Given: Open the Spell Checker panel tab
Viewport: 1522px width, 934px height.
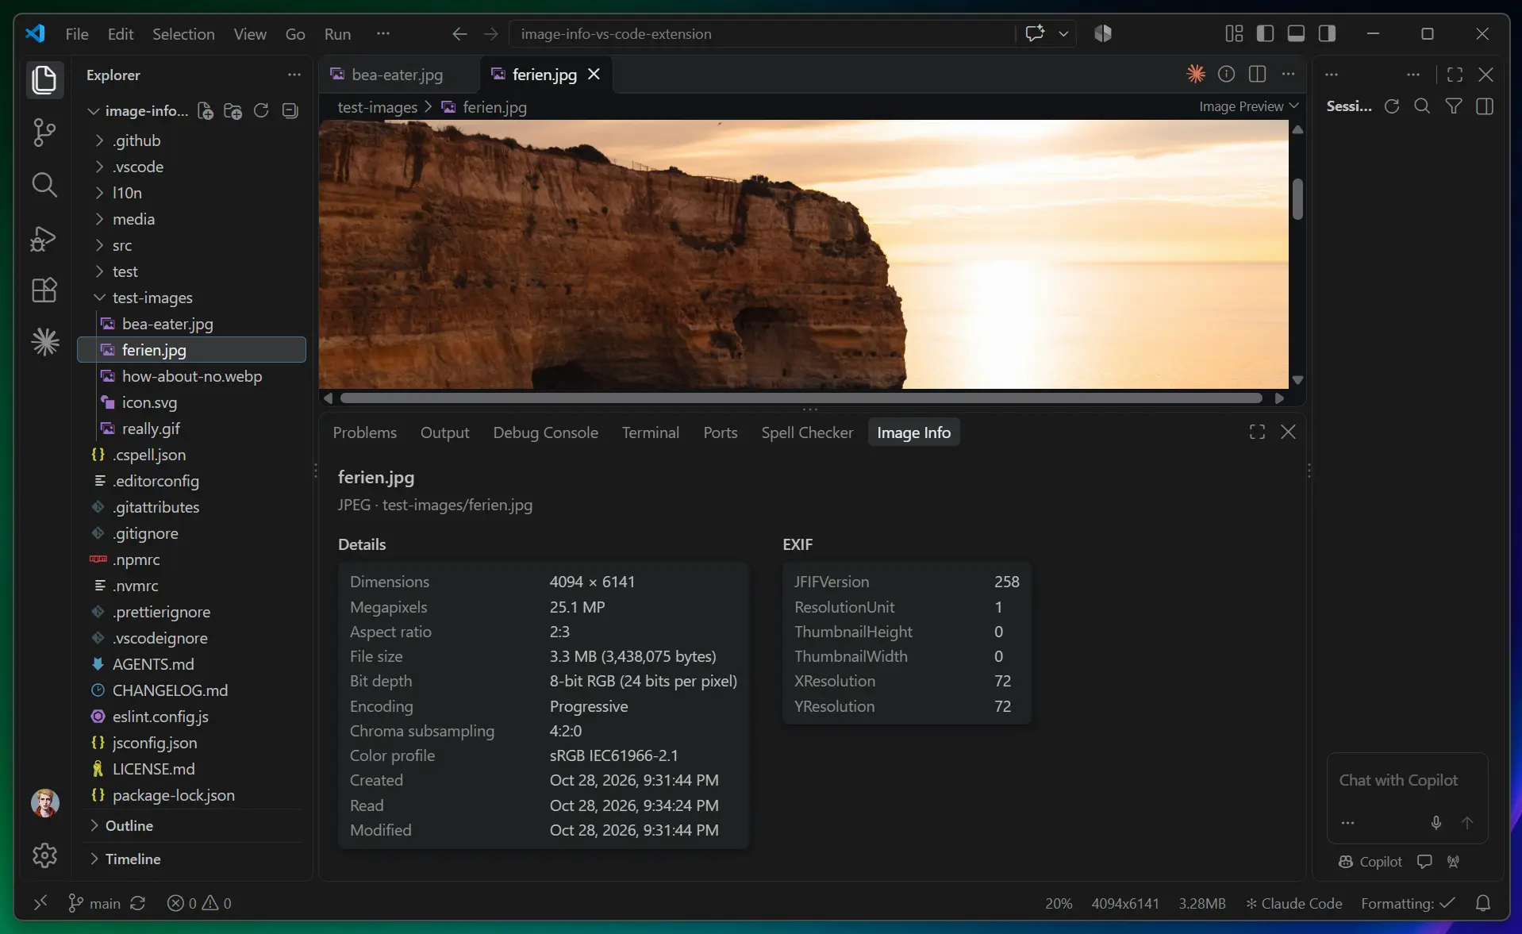Looking at the screenshot, I should [806, 432].
